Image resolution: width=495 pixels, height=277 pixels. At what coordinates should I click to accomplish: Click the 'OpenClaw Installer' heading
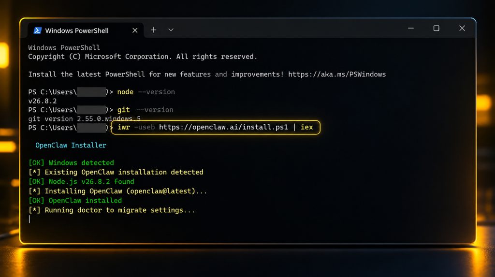71,146
